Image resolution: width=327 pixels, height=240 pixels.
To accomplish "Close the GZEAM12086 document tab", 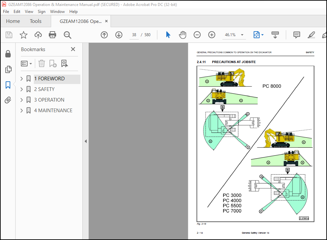I will coord(106,21).
